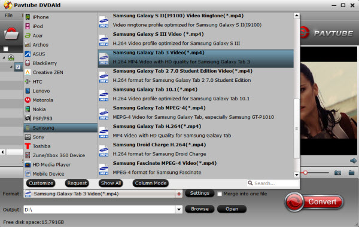Click the Archos category icon

coord(28,45)
